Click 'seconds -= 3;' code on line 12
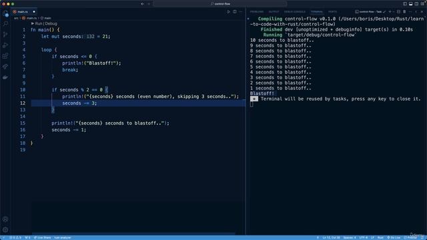The height and width of the screenshot is (240, 427). click(x=79, y=103)
